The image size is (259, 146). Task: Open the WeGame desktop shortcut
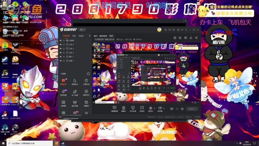pos(5,74)
